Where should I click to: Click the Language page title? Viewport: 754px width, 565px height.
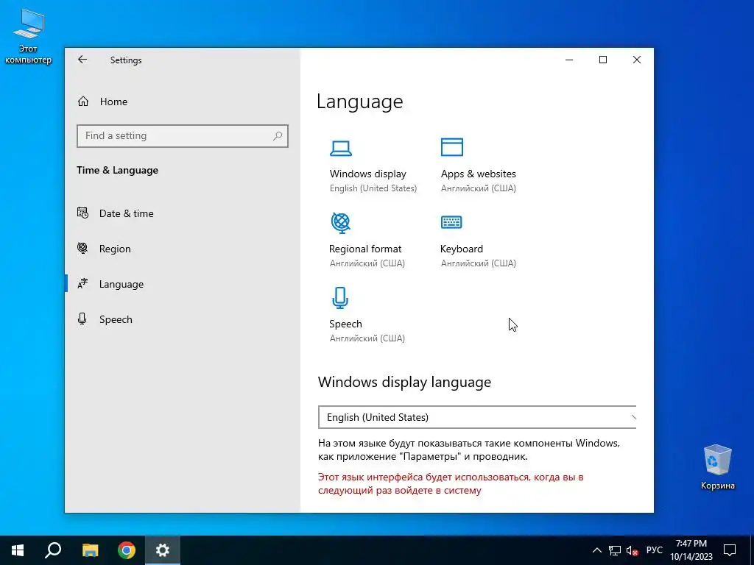[359, 102]
